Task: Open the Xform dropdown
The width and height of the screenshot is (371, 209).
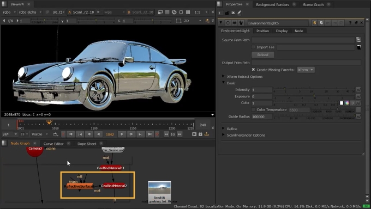Action: 306,70
